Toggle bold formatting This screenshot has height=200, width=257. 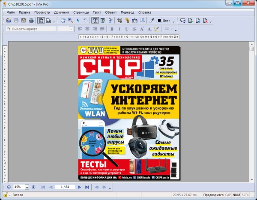(112, 29)
